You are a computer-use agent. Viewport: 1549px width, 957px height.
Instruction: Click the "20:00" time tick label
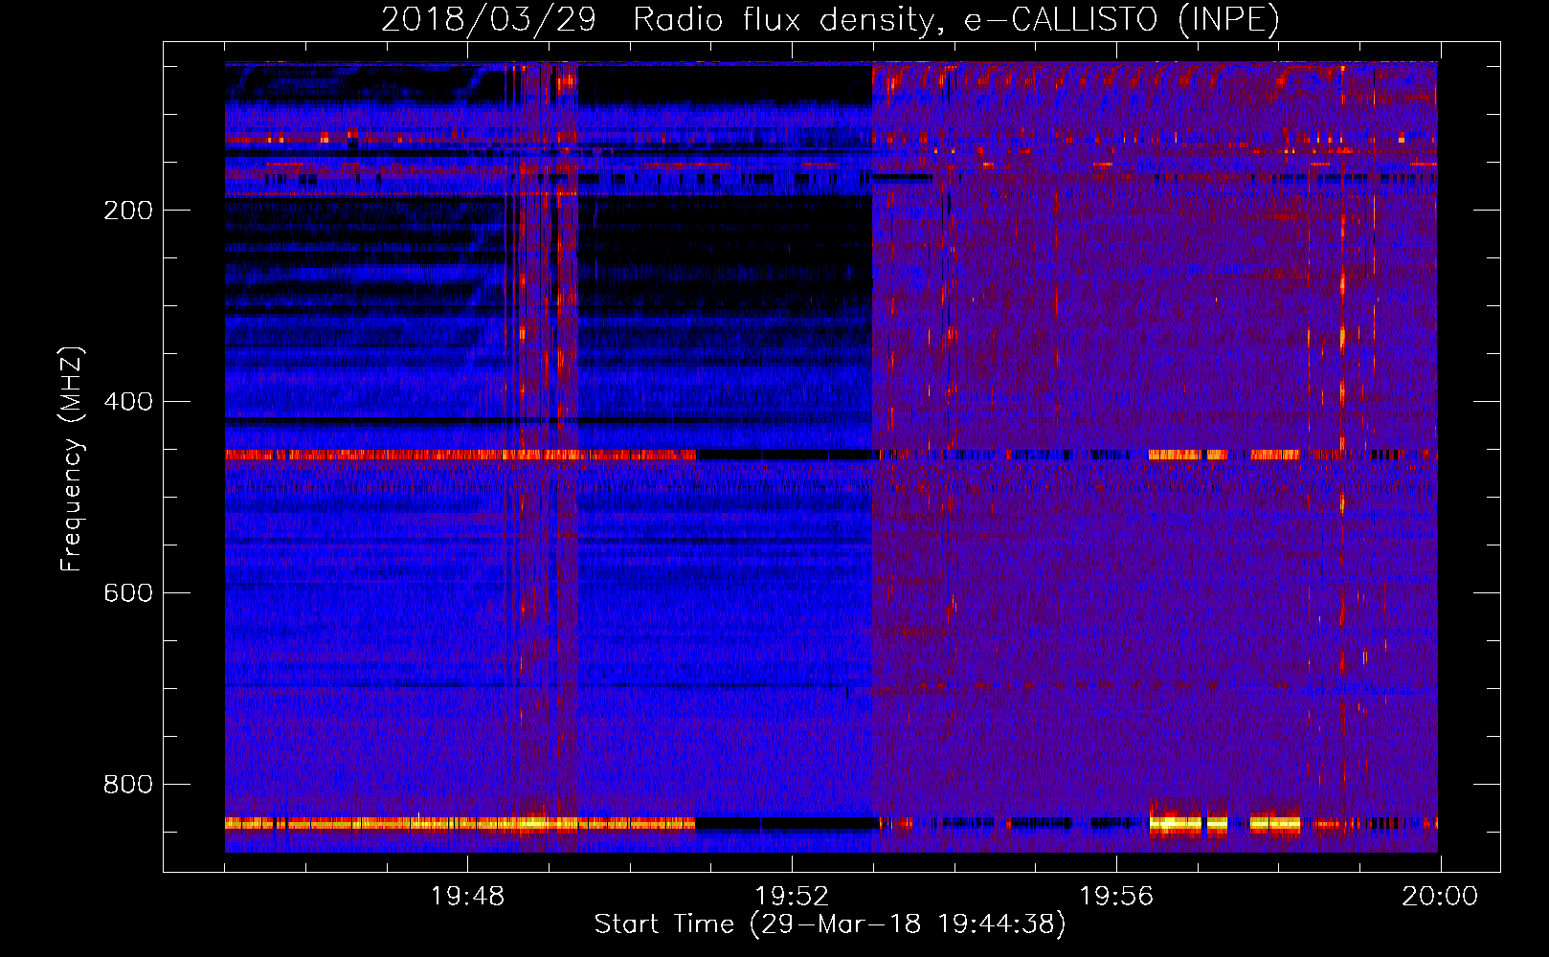coord(1440,897)
